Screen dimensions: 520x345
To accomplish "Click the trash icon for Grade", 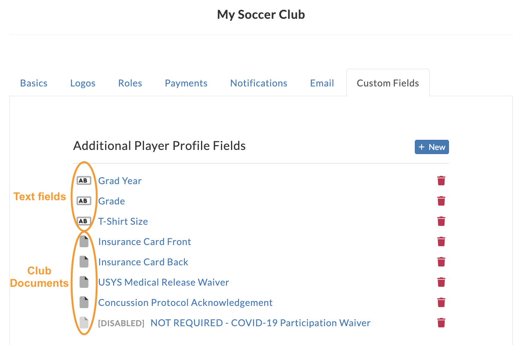I will point(441,201).
